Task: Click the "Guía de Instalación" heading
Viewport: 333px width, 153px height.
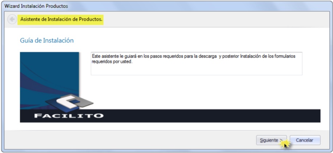Action: point(47,41)
